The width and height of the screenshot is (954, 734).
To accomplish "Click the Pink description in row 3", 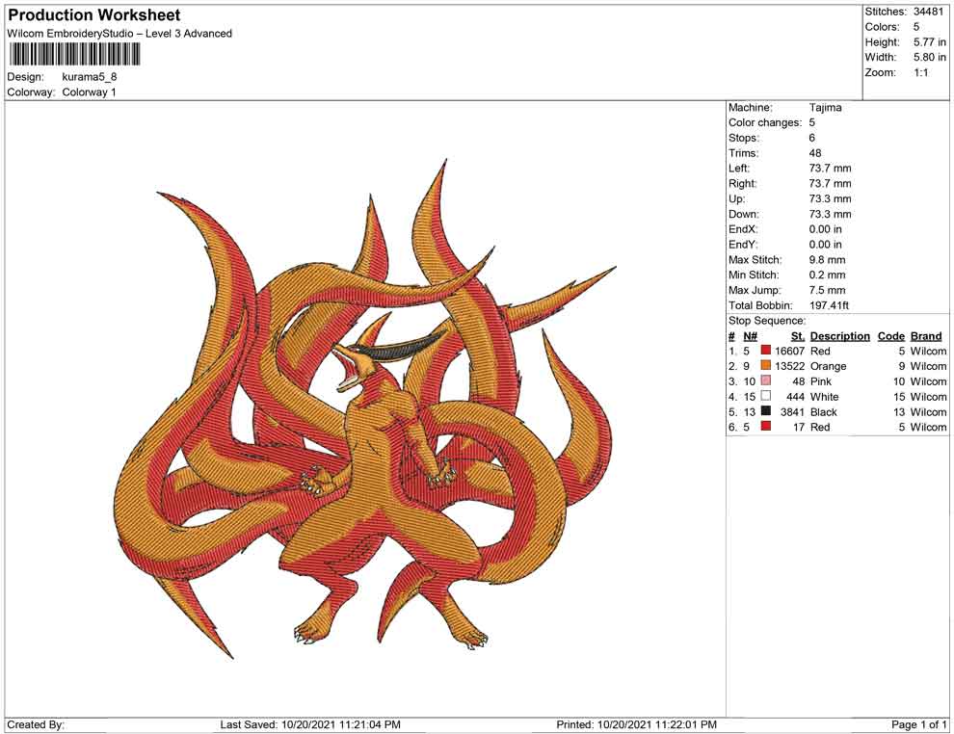I will (x=821, y=381).
